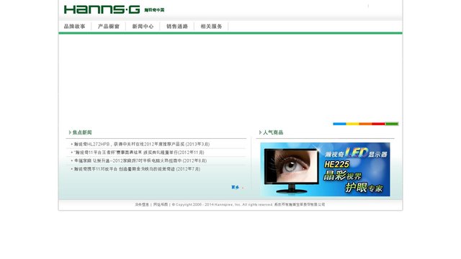Select the red banner indicator segment
461x259 pixels.
[379, 124]
